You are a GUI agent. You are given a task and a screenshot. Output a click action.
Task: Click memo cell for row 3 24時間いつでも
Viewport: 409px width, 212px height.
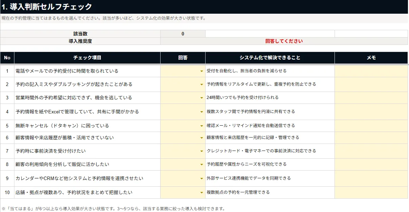[x=371, y=98]
